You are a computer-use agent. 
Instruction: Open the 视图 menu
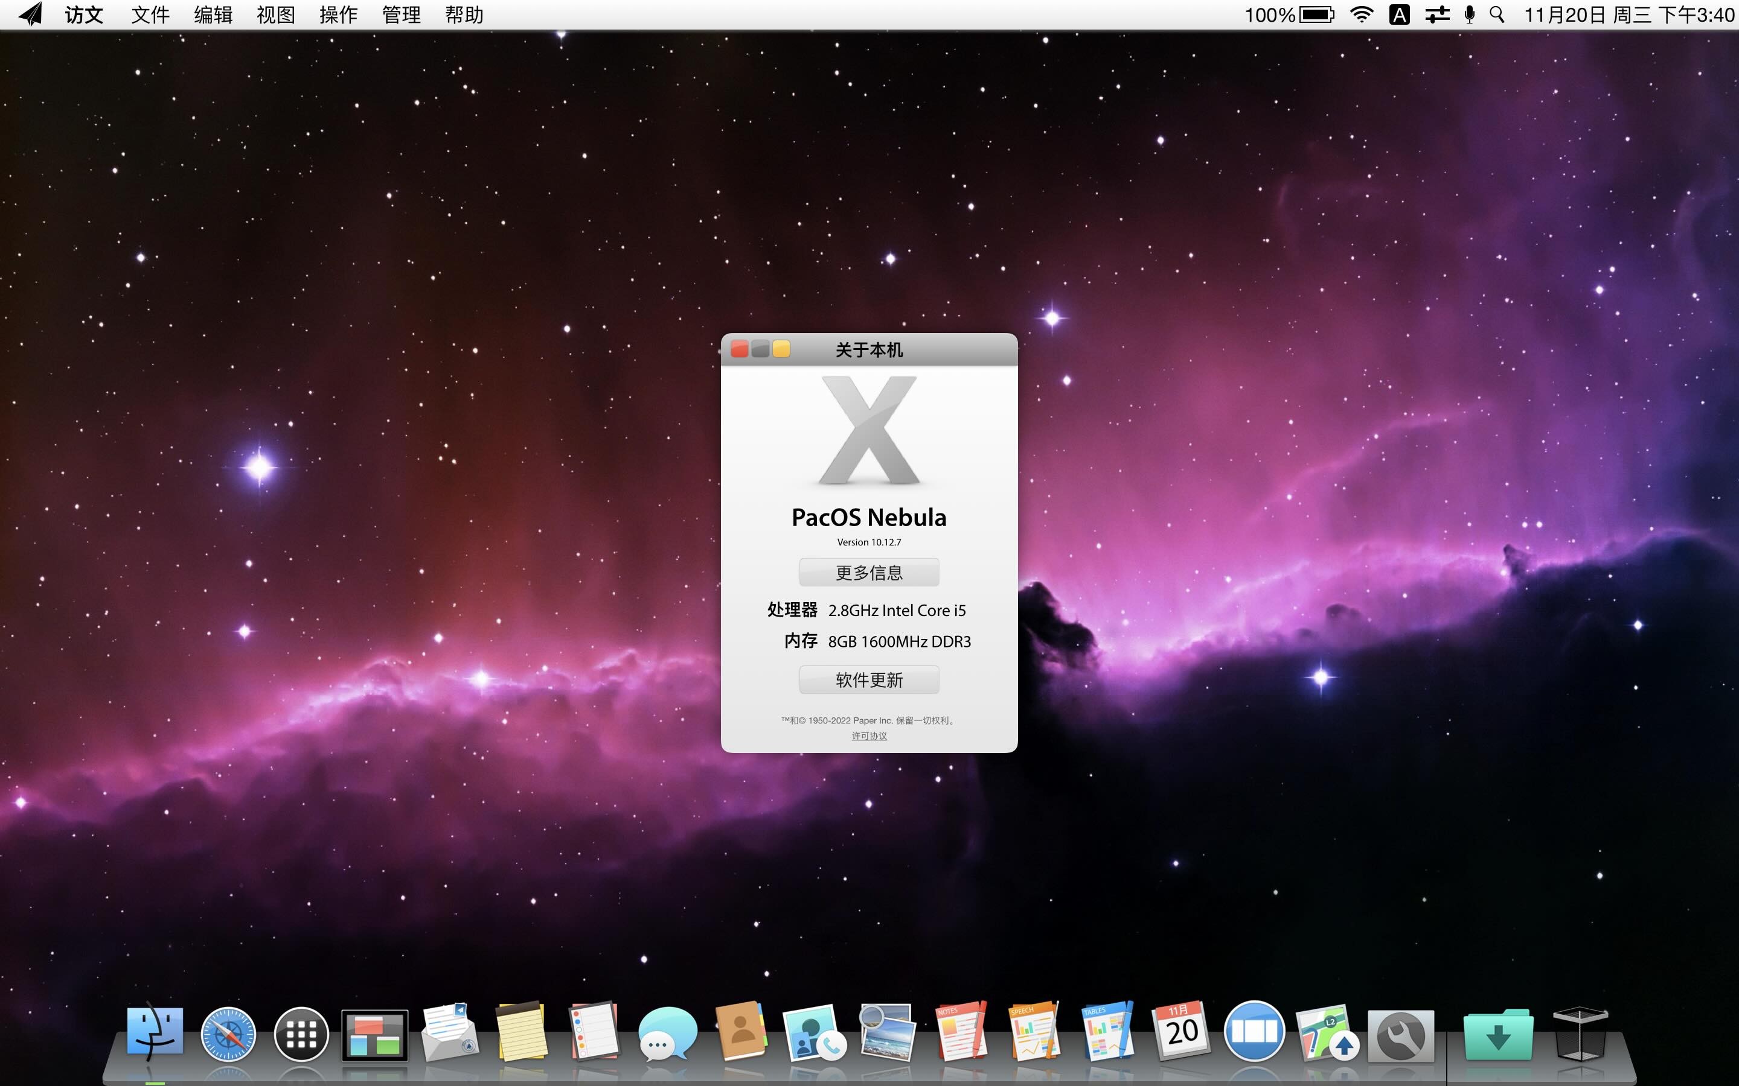[x=276, y=14]
